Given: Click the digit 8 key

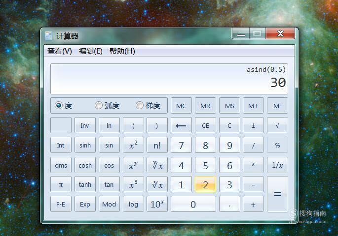Looking at the screenshot, I should click(205, 145).
